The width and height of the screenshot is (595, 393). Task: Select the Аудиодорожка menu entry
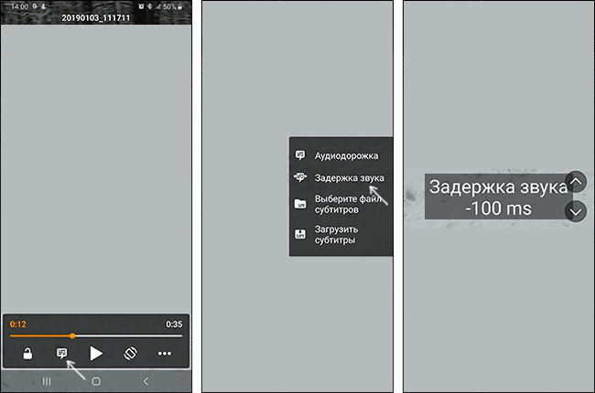click(x=340, y=155)
